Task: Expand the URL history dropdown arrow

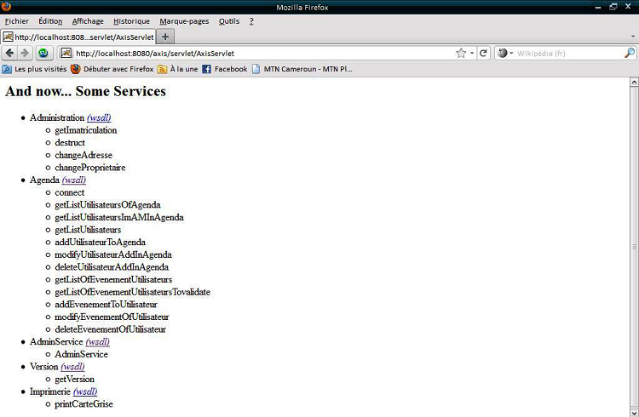Action: coord(472,53)
